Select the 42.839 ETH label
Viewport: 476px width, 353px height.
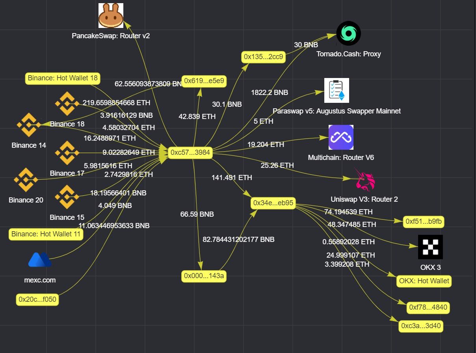click(x=197, y=117)
